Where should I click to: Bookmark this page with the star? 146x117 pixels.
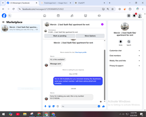click(x=112, y=9)
